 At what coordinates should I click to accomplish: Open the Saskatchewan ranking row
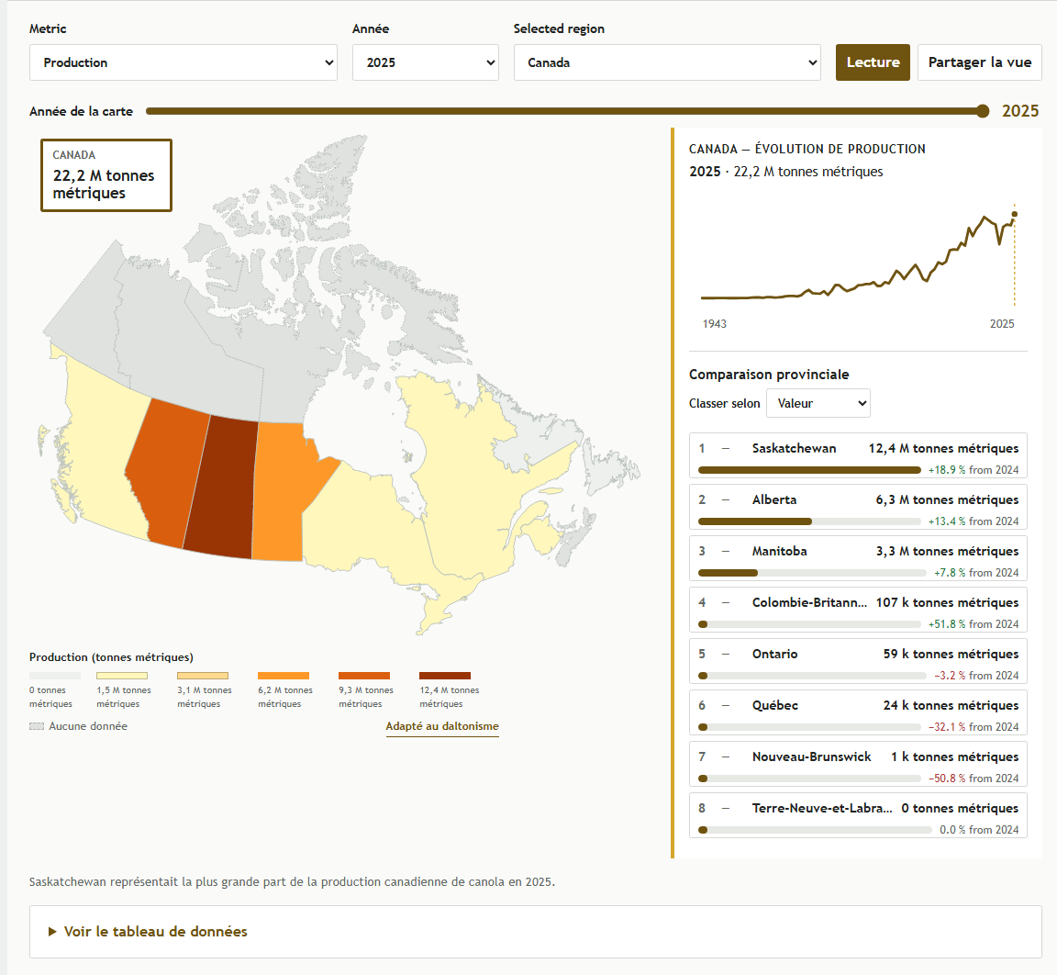point(858,455)
